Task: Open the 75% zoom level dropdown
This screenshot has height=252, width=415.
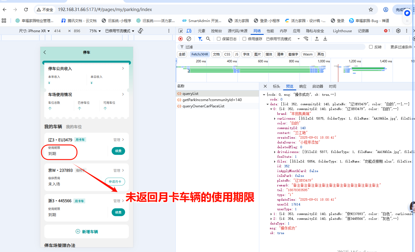Action: point(95,31)
